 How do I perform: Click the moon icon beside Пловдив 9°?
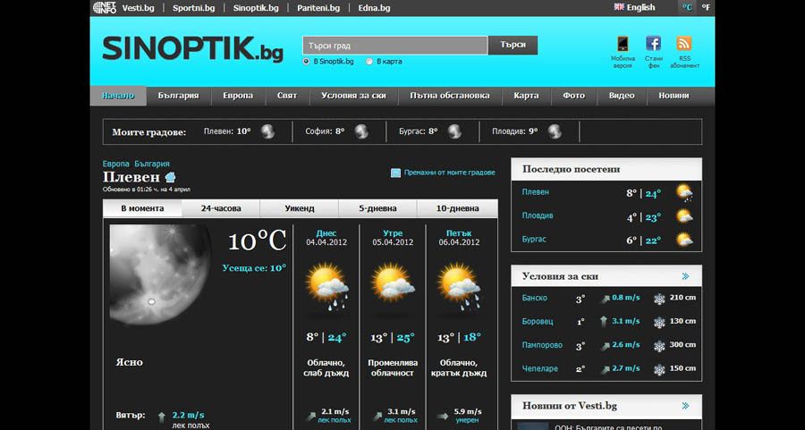[555, 131]
